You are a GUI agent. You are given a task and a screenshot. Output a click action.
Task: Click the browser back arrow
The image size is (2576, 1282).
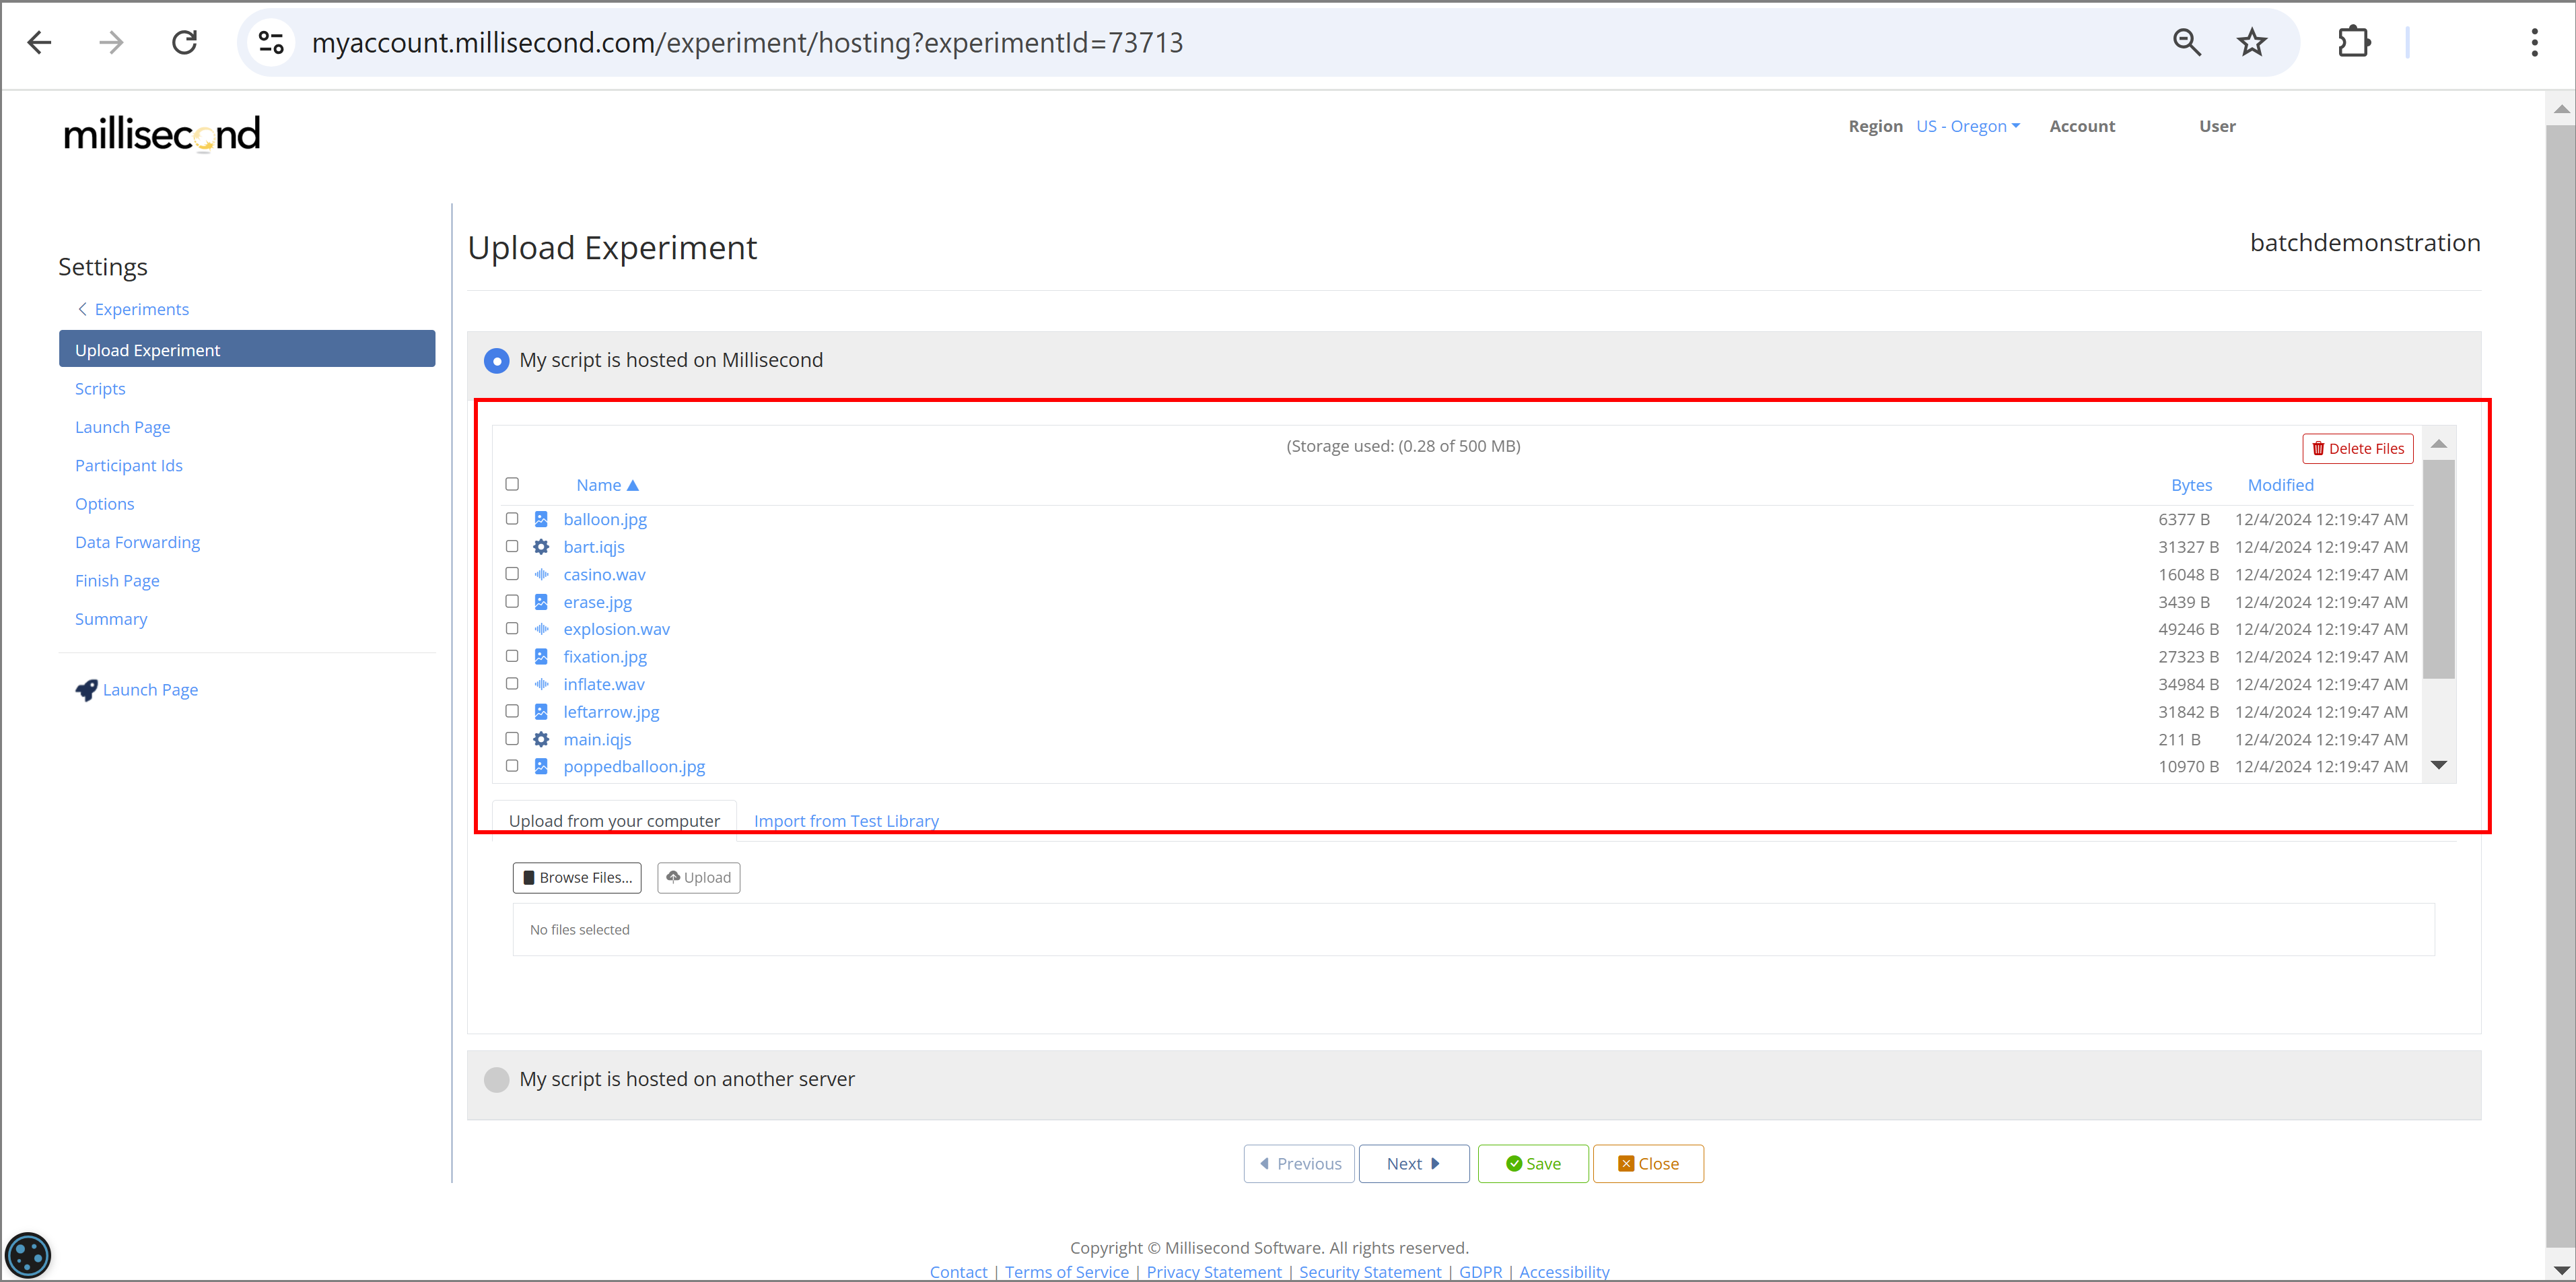pos(39,42)
